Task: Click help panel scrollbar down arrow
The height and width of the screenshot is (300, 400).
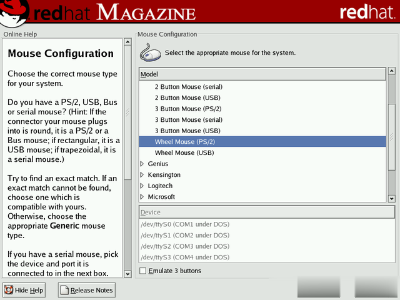Action: 127,274
